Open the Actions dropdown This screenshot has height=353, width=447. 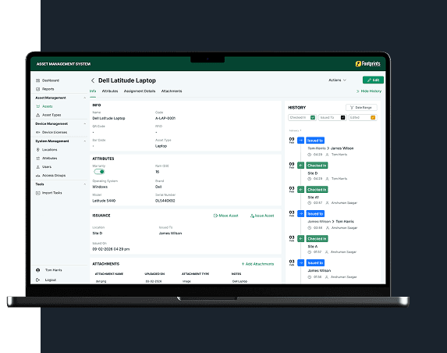tap(337, 80)
